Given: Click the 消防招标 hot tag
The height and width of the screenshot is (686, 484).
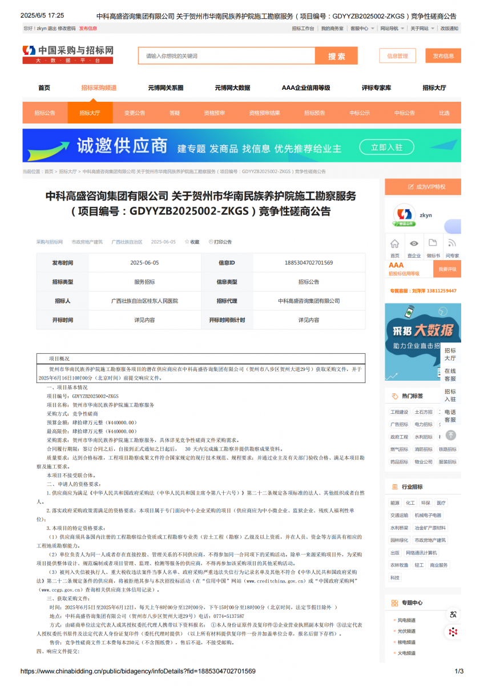Looking at the screenshot, I should 424,449.
